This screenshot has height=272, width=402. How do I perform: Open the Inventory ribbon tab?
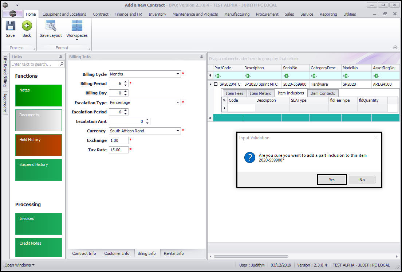point(157,14)
